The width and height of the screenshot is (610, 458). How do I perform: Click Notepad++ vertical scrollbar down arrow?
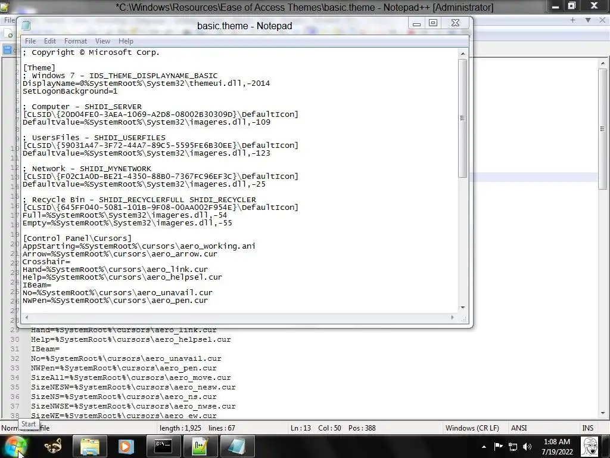tap(603, 413)
